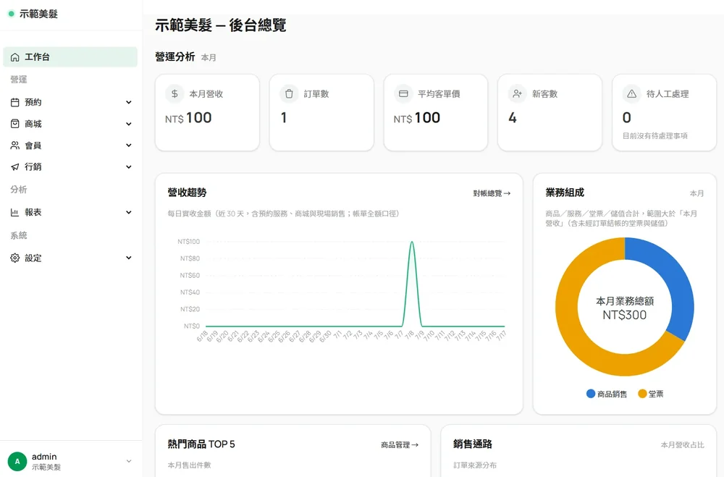Click the megaphone icon beside 行銷
Viewport: 724px width, 477px height.
(14, 166)
